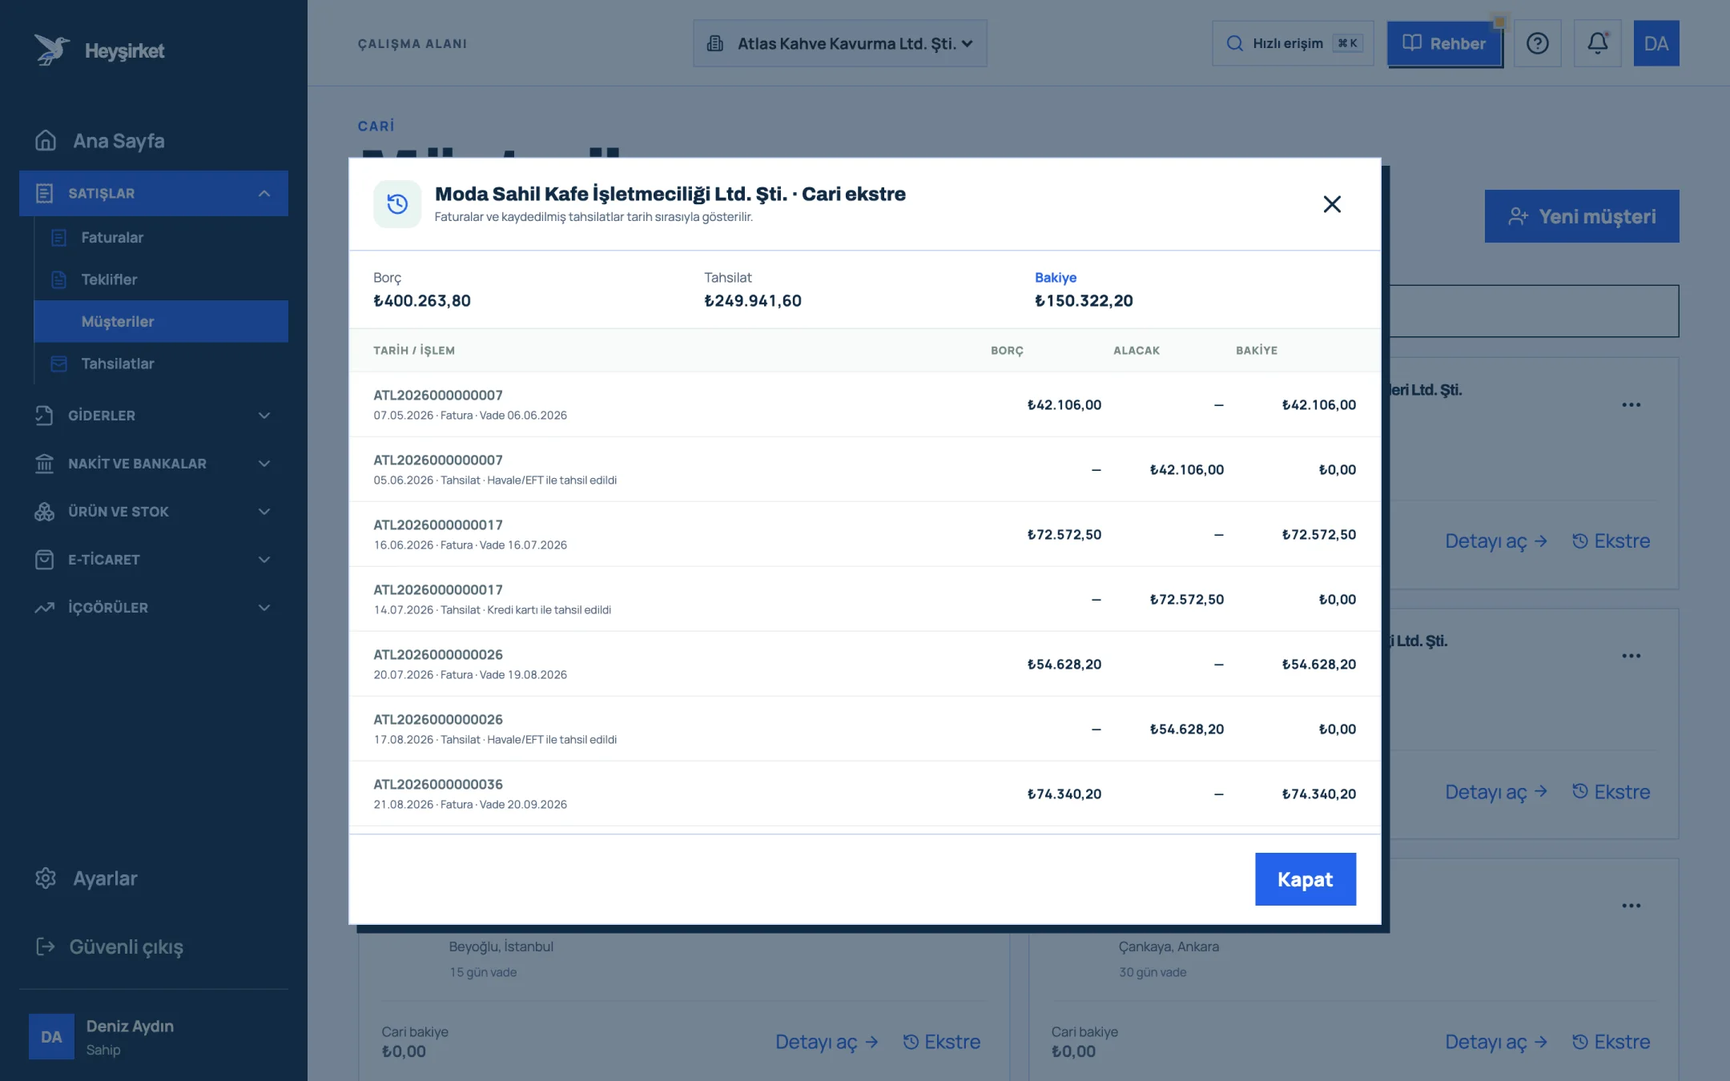
Task: Click Hızlı erişim search box
Action: coord(1293,43)
